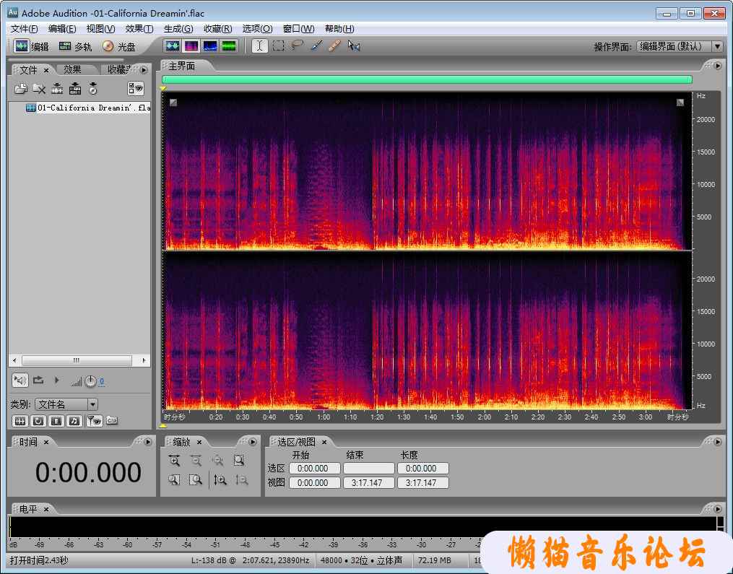The width and height of the screenshot is (733, 574).
Task: Switch to the 收藏夹 panel tab
Action: [119, 69]
